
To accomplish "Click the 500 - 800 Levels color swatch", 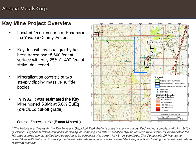I will (x=158, y=102).
